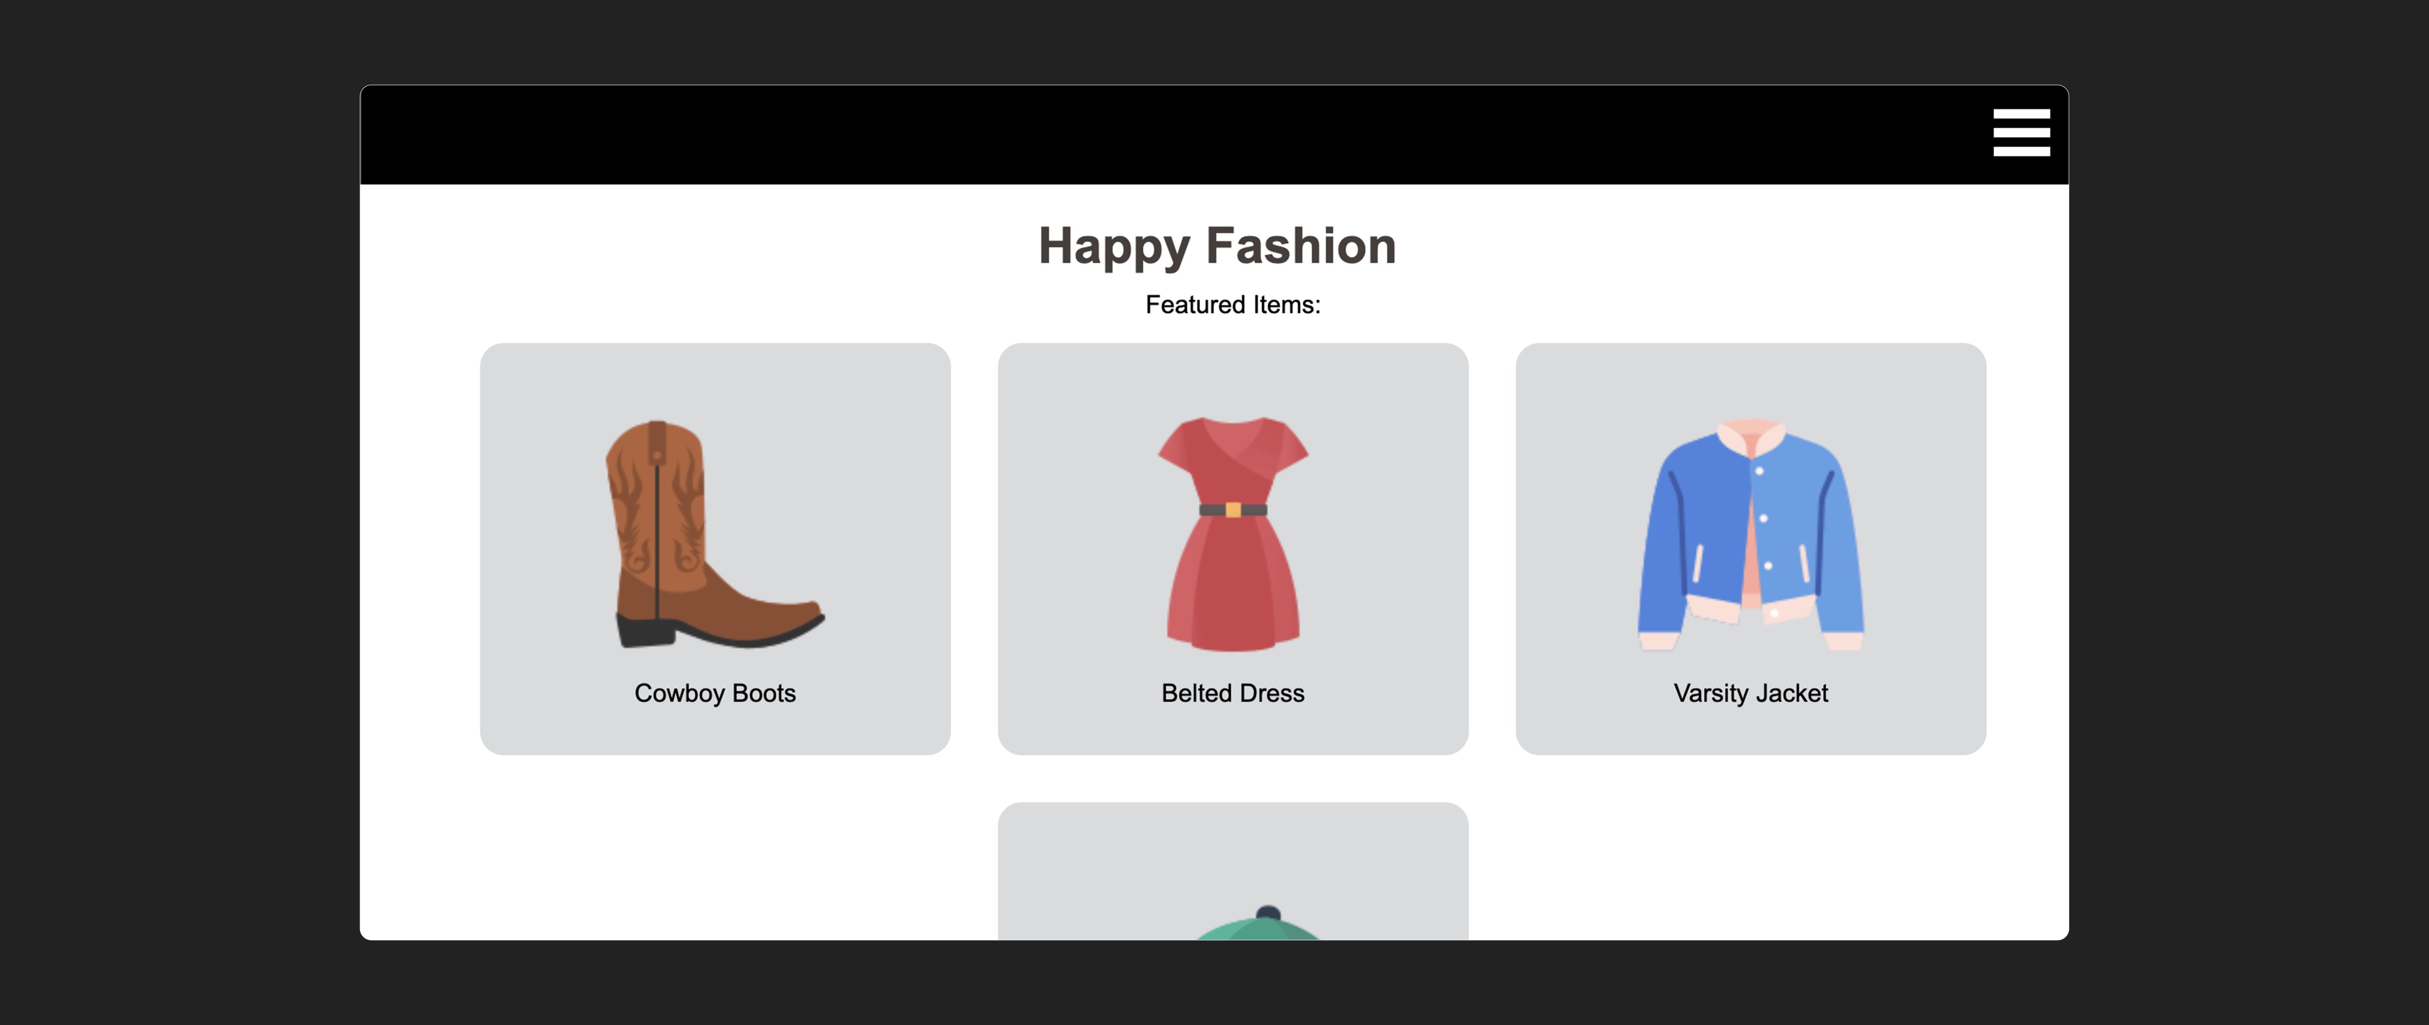Screen dimensions: 2429x1025
Task: Click the Happy Fashion heading
Action: pos(1216,246)
